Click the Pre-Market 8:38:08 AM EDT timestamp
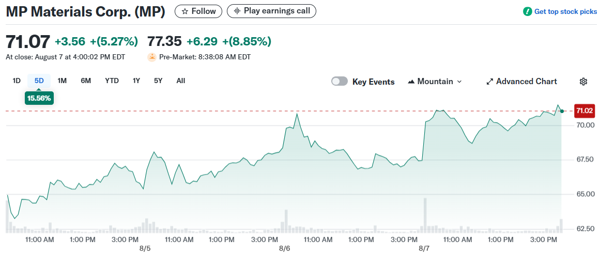Viewport: 600px width, 254px height. tap(205, 57)
